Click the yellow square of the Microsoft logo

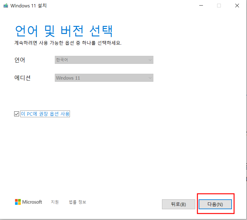pos(19,203)
